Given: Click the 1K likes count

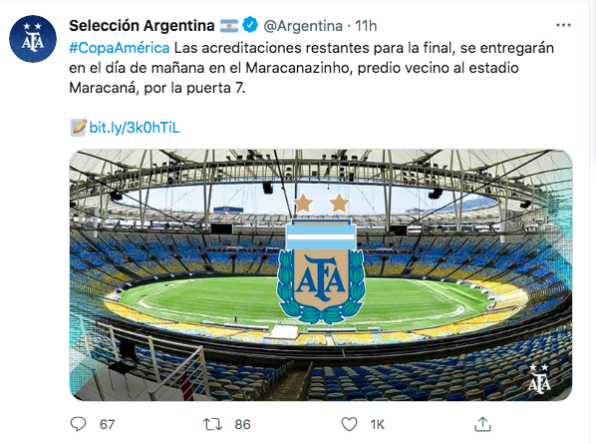Looking at the screenshot, I should tap(377, 424).
